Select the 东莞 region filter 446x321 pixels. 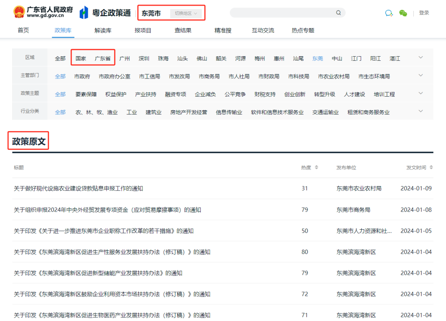pyautogui.click(x=318, y=58)
